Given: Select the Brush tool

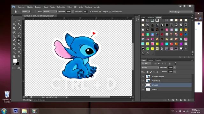Looking at the screenshot, I should click(19, 32).
